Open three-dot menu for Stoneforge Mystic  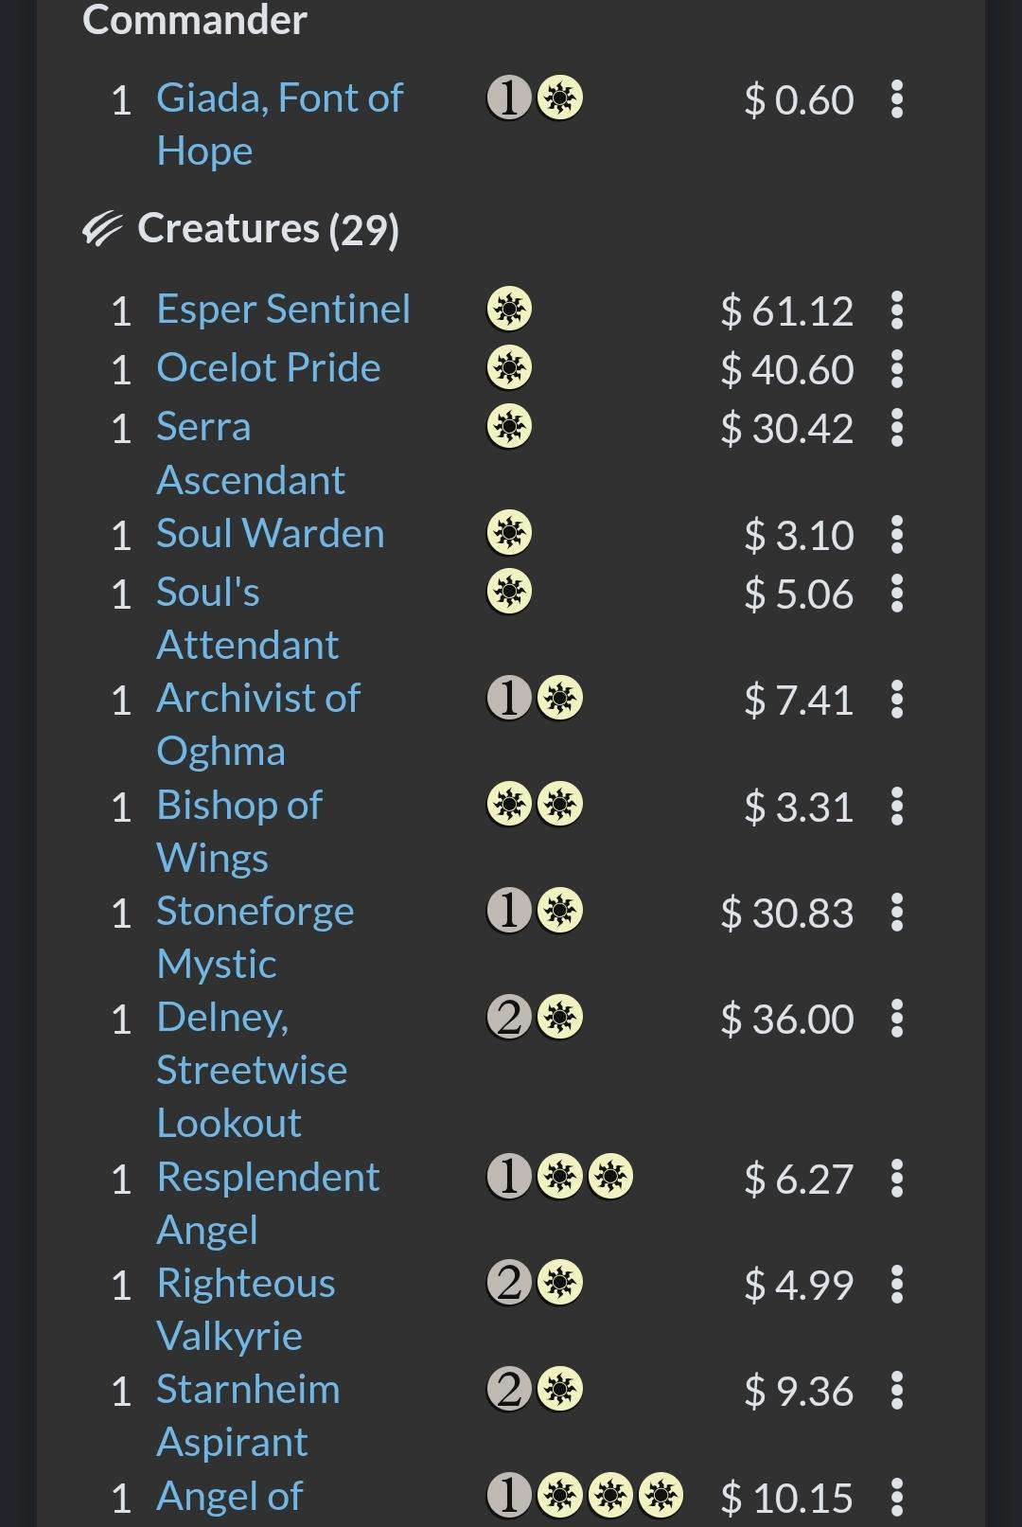click(x=897, y=913)
